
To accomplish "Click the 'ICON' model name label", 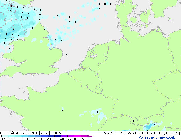I will tap(57, 133).
